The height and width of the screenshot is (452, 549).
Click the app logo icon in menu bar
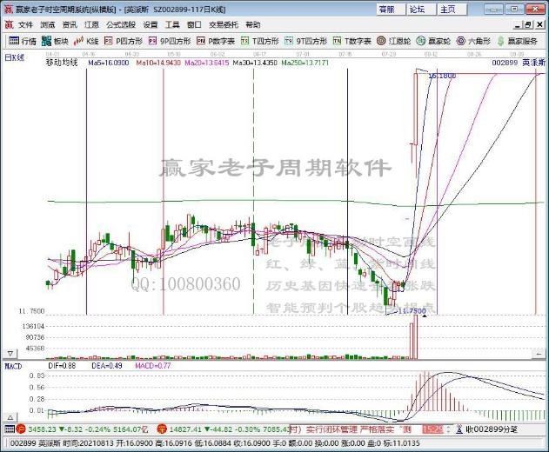(9, 25)
